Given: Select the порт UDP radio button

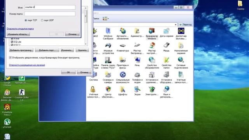Looking at the screenshot, I should (42, 20).
